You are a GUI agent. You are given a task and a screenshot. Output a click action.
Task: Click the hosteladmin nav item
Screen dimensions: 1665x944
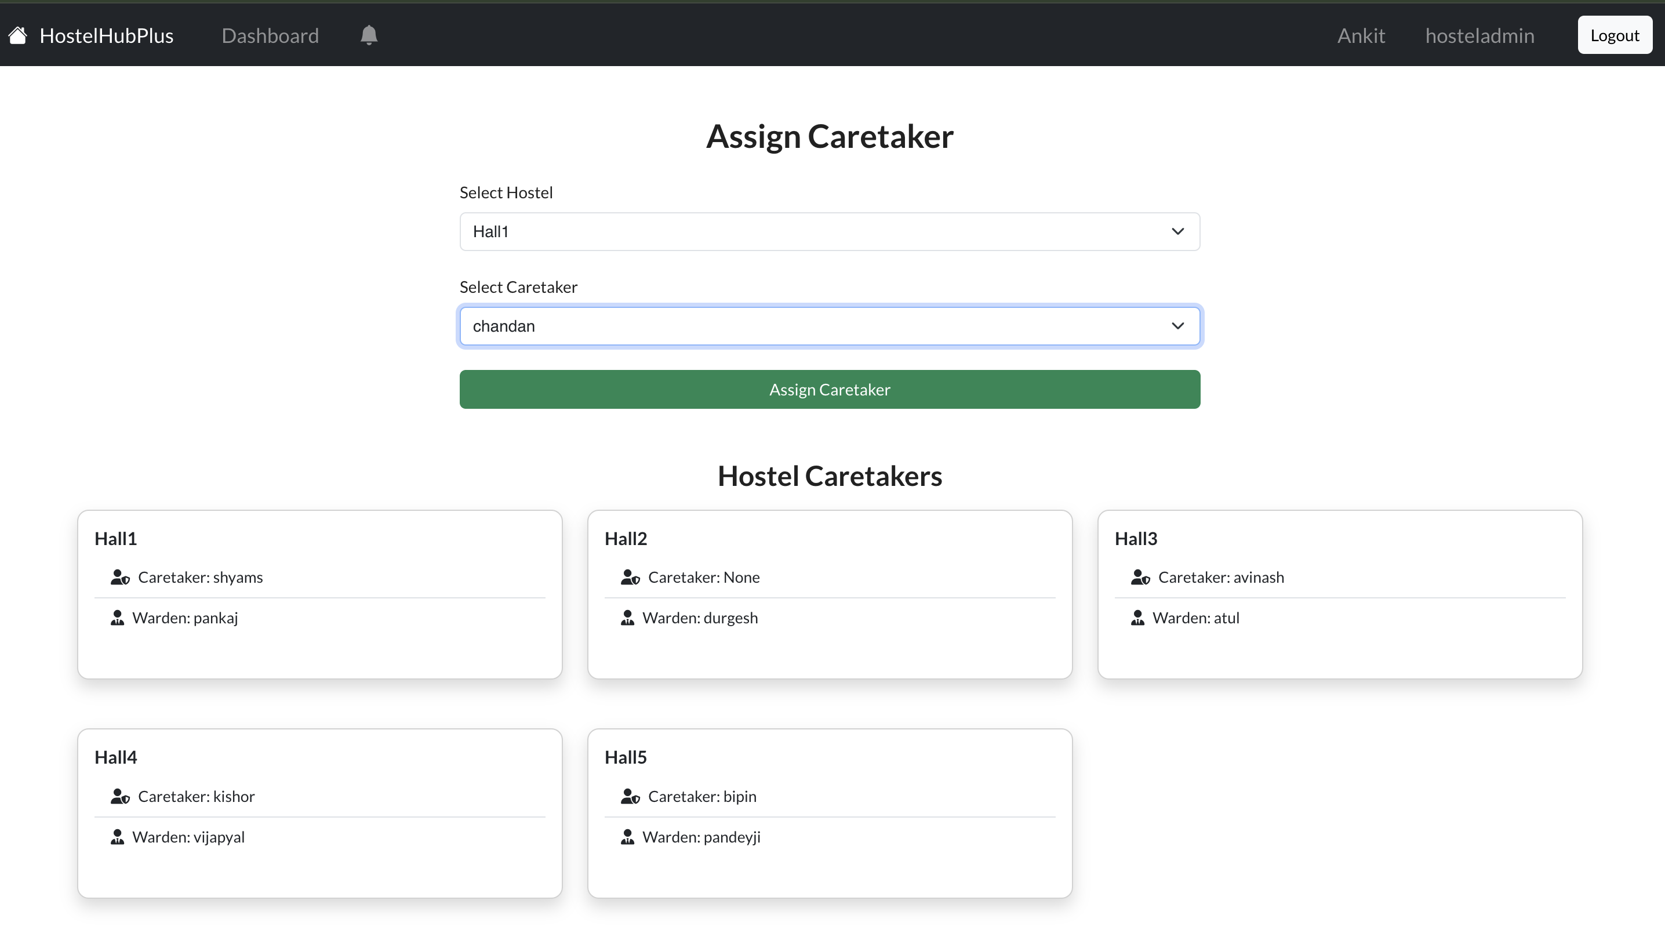point(1479,35)
